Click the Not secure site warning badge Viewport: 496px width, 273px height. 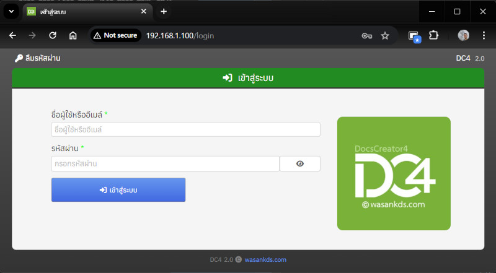[115, 35]
